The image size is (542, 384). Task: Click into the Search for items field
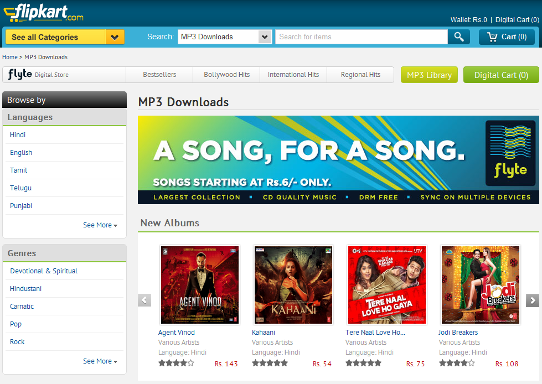coord(361,37)
